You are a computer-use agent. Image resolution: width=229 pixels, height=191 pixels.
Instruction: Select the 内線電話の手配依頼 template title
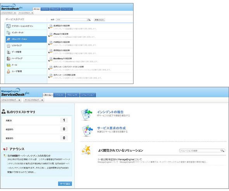[61, 42]
